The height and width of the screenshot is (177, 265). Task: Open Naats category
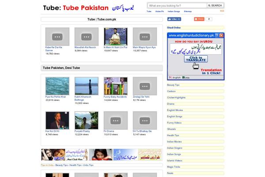coord(170,173)
